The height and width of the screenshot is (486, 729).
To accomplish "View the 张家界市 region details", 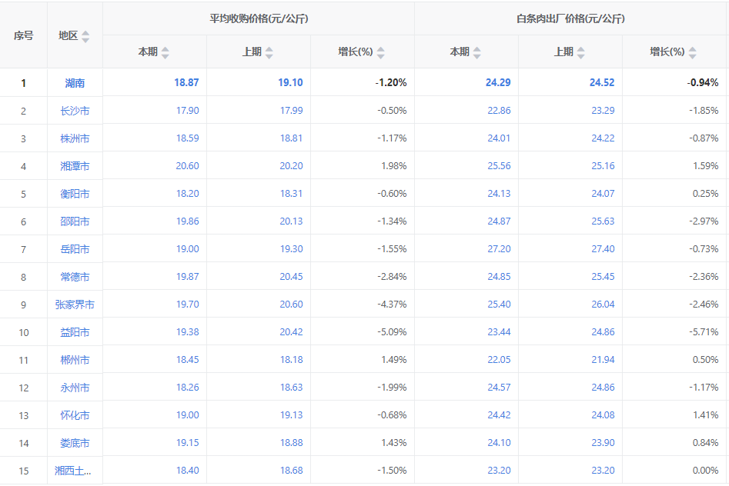I will [75, 305].
